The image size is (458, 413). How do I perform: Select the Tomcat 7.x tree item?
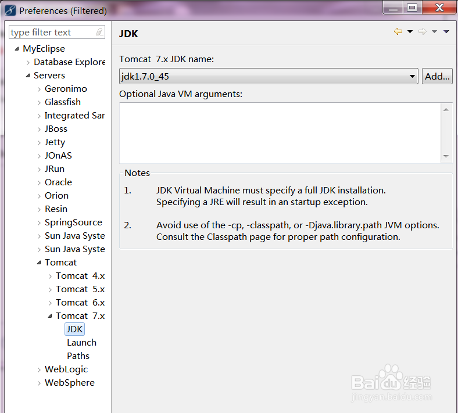coord(80,316)
